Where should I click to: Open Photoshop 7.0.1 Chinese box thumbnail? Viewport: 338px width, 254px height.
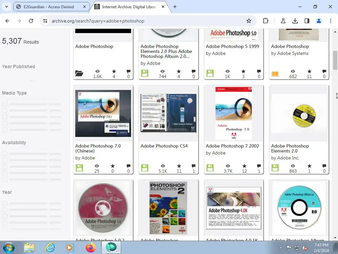point(103,113)
